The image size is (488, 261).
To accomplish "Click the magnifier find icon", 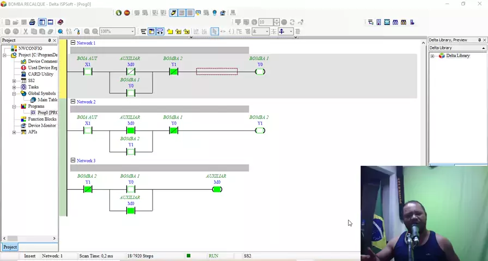I will coord(60,32).
